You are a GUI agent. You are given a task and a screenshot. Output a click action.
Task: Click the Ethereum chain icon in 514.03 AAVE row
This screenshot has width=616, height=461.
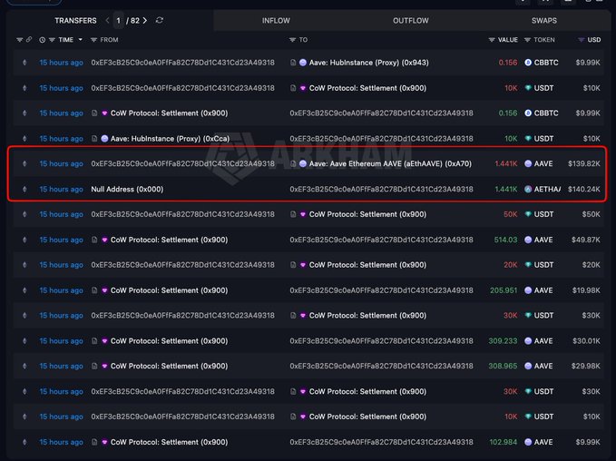tap(24, 240)
